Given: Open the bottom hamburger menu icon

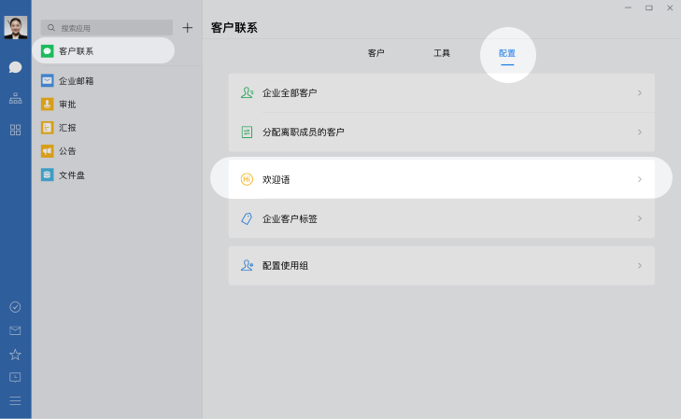Looking at the screenshot, I should pyautogui.click(x=15, y=400).
